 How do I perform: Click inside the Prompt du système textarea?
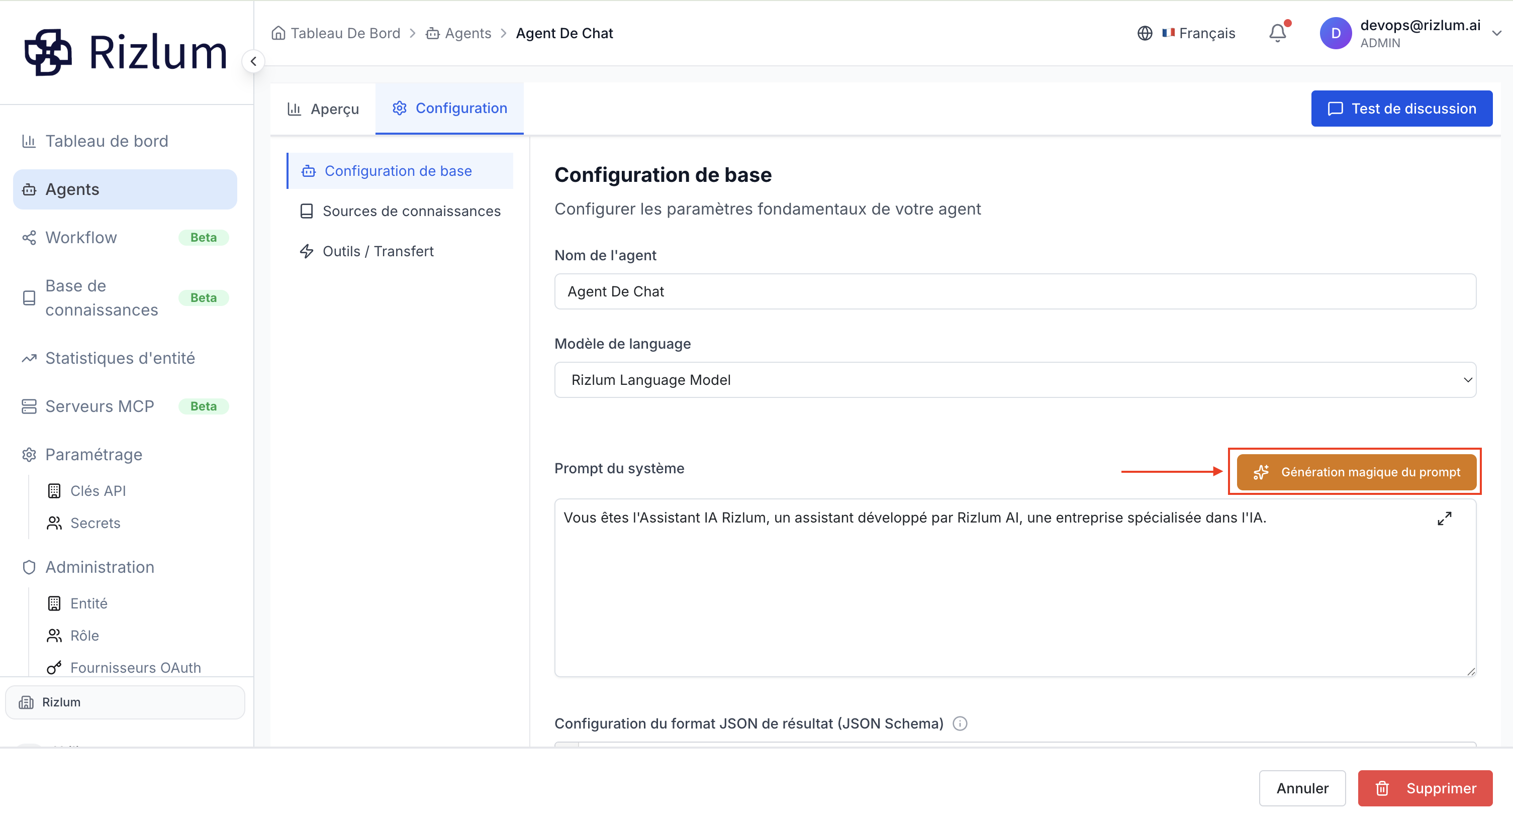(x=1015, y=588)
